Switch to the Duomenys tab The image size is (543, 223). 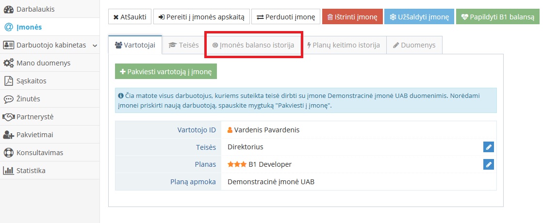tap(414, 45)
